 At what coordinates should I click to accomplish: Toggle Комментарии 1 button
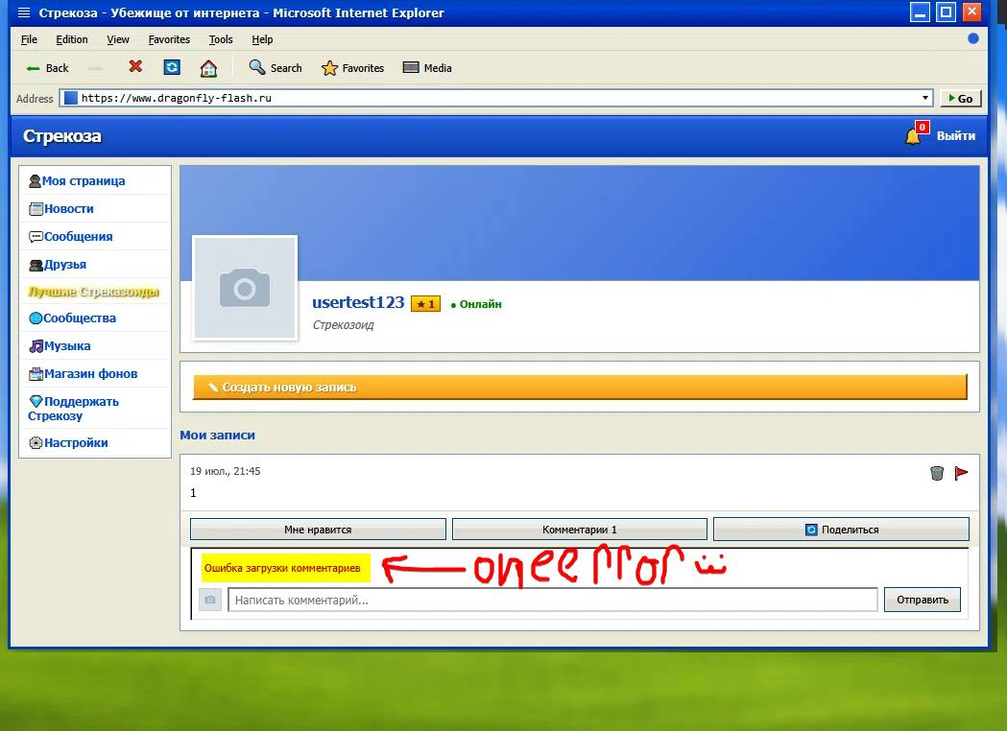click(x=579, y=530)
